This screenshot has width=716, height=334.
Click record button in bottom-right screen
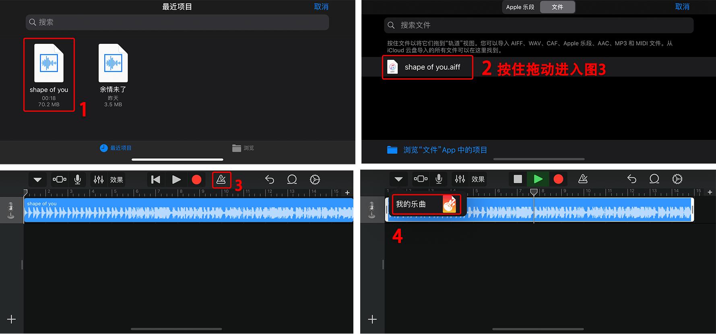coord(558,179)
